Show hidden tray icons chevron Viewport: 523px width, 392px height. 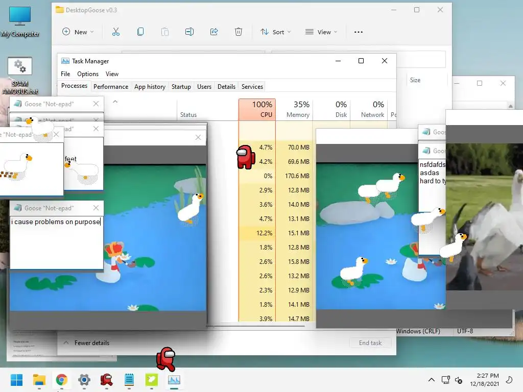coord(431,380)
